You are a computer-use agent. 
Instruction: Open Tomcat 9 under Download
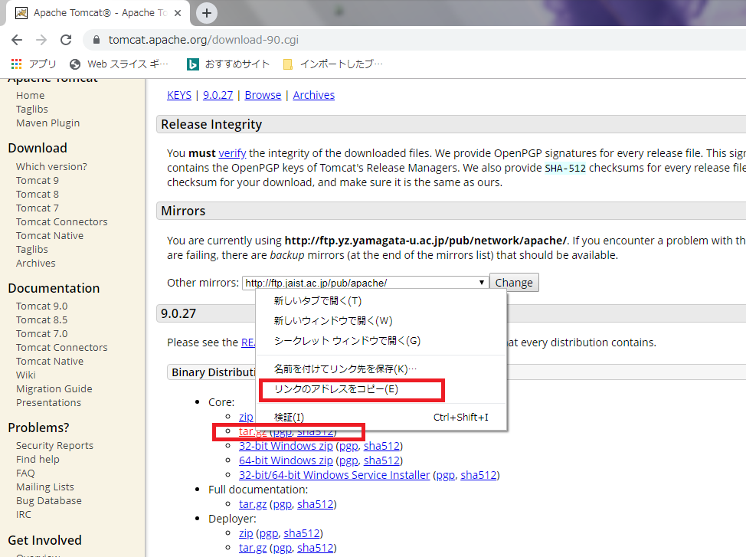[38, 181]
